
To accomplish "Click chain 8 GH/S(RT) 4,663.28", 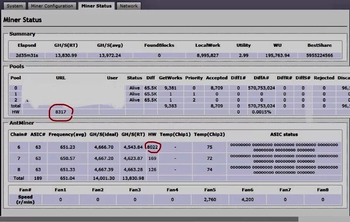I will pos(133,169).
